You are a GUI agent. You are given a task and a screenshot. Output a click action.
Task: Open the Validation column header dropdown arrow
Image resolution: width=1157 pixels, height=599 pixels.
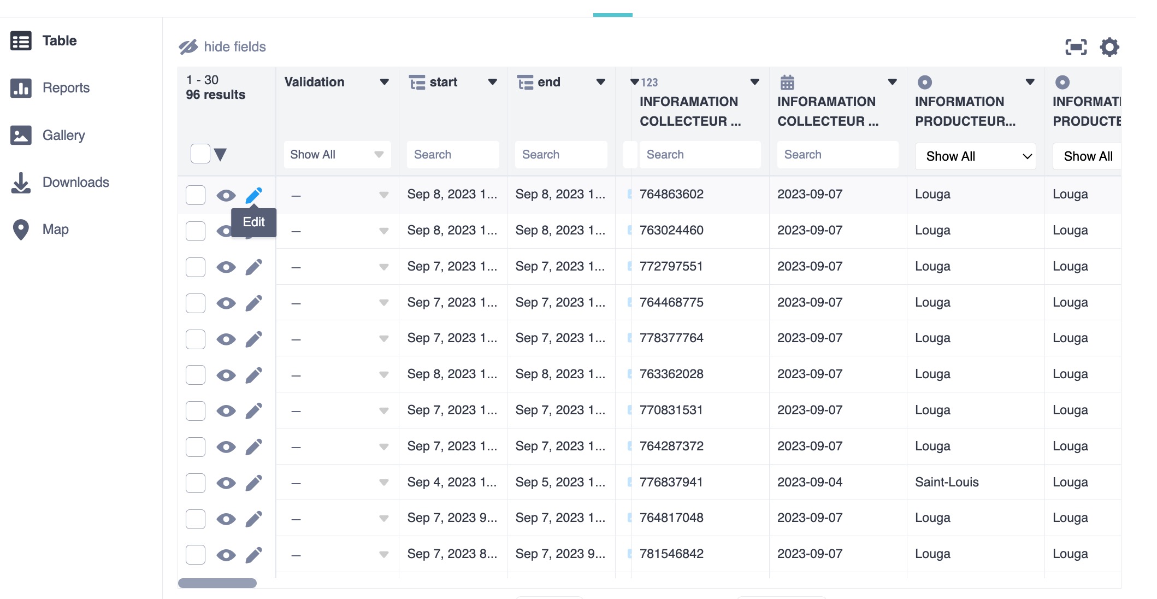click(384, 82)
